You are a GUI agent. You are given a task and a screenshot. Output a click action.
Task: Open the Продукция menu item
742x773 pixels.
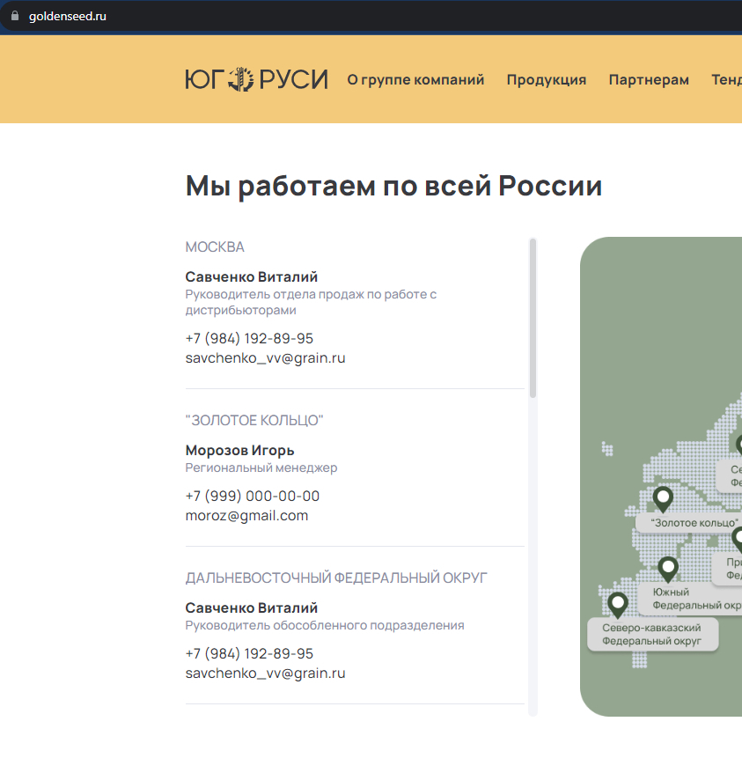point(547,79)
